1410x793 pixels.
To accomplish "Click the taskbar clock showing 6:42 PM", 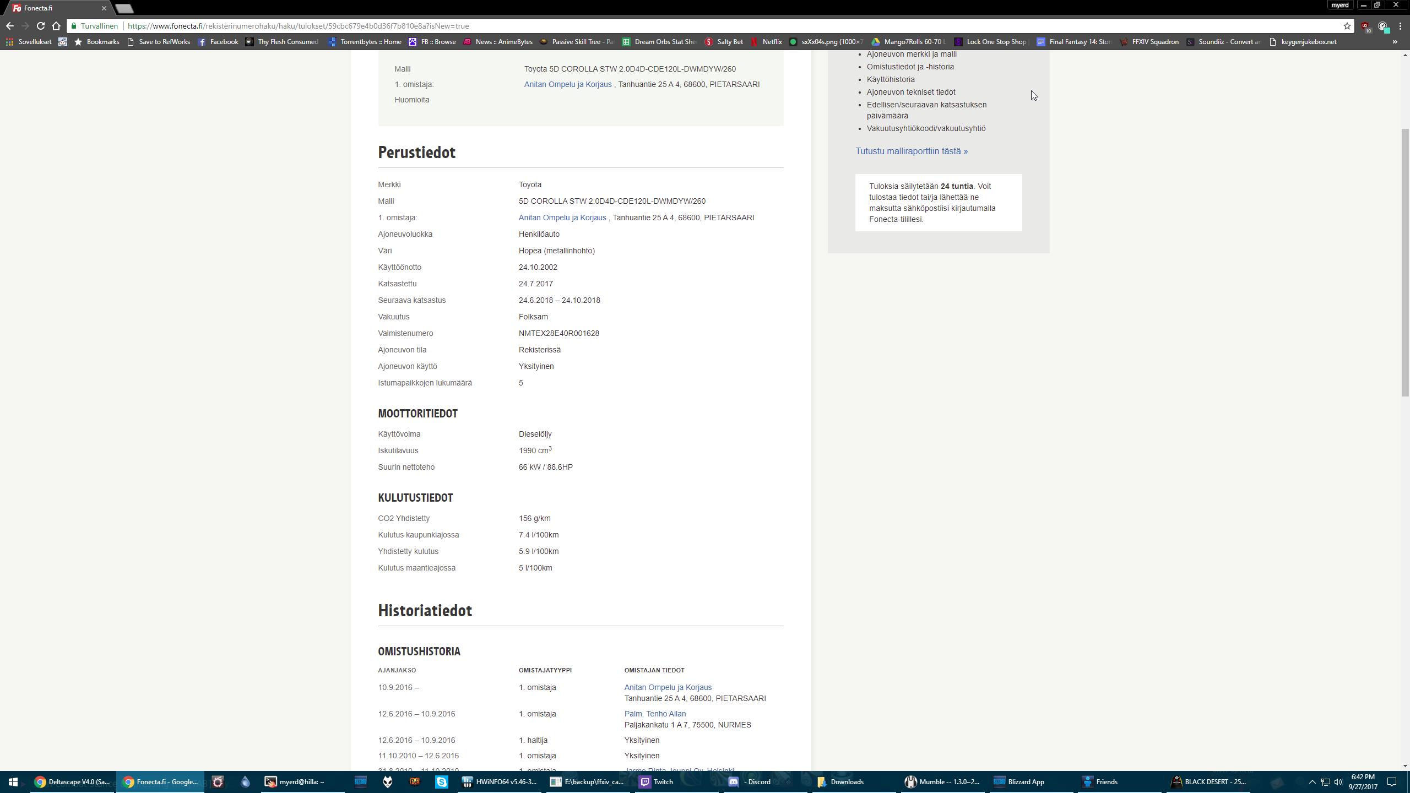I will coord(1363,782).
